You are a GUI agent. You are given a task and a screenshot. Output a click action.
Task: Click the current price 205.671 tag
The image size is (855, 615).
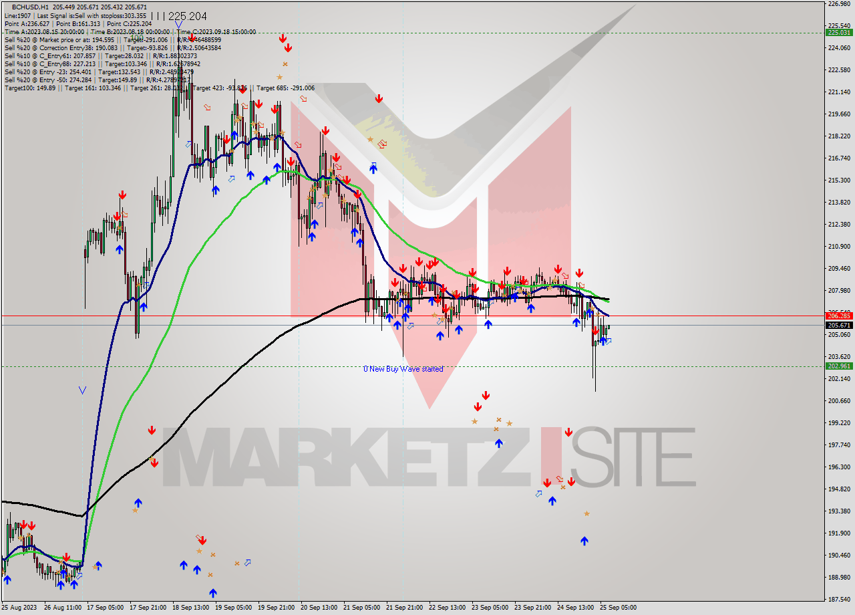click(x=840, y=325)
